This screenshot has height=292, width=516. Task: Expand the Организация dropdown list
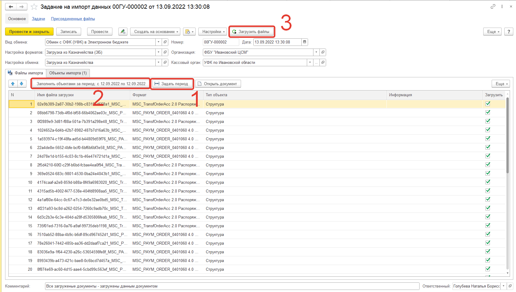pos(316,52)
